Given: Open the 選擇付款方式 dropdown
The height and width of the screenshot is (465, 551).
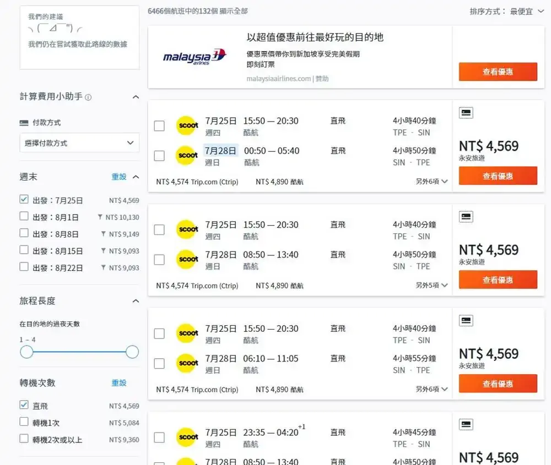Looking at the screenshot, I should pos(79,143).
